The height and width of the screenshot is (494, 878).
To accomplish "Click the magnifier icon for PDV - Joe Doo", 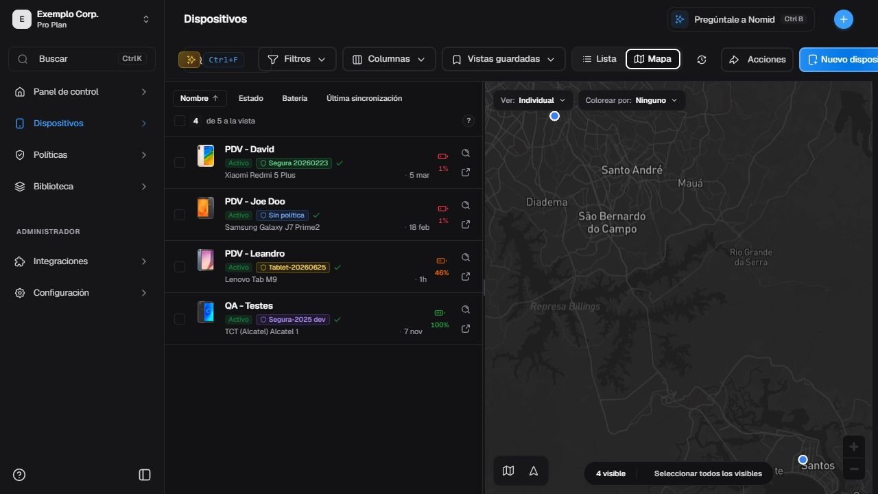I will pos(466,205).
